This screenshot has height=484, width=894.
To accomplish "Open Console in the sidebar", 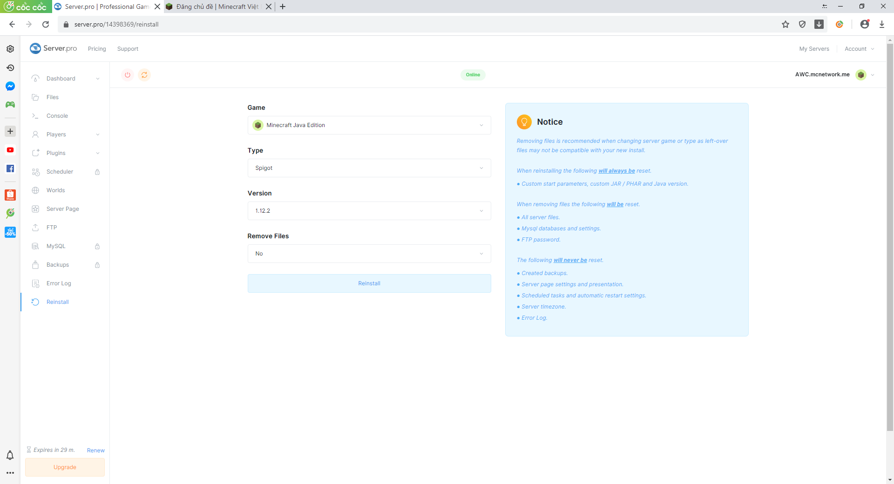I will click(x=57, y=116).
